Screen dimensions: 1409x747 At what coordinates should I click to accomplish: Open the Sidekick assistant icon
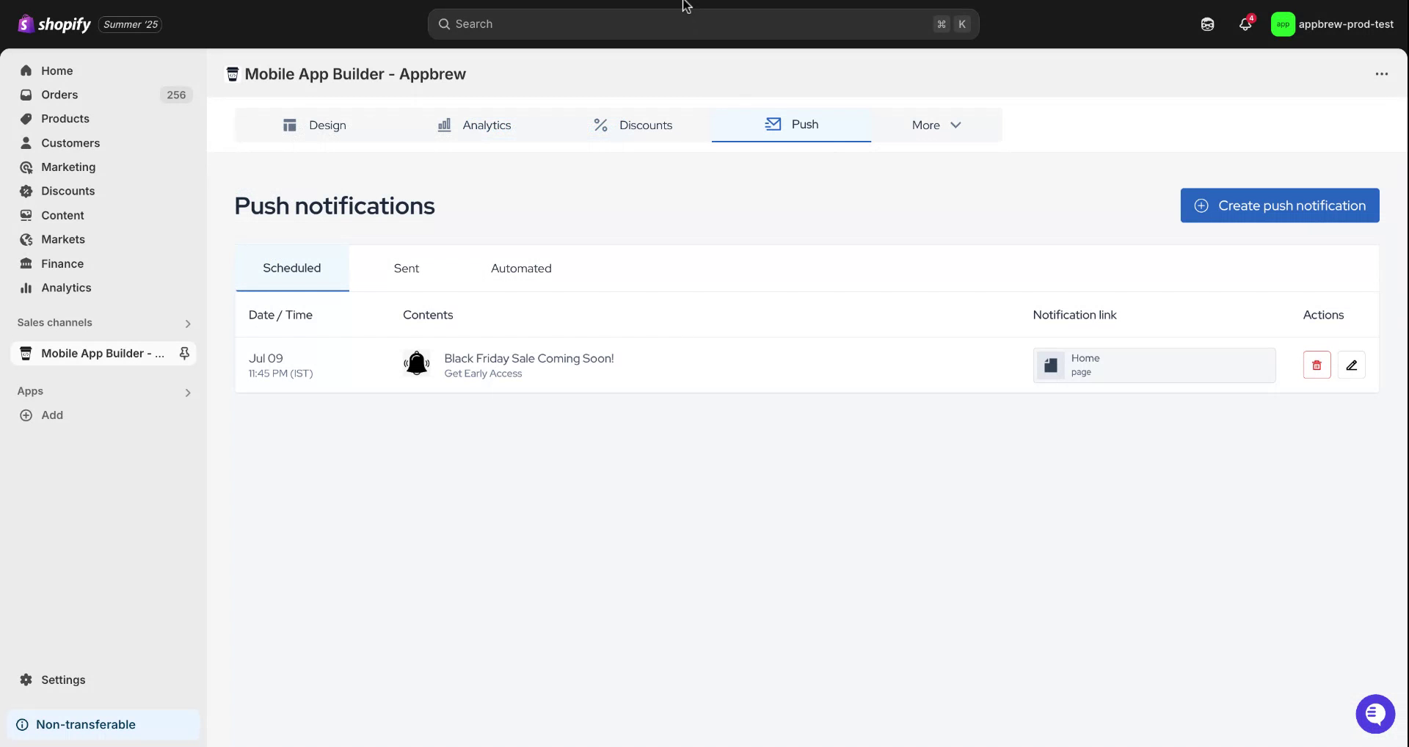pos(1207,24)
